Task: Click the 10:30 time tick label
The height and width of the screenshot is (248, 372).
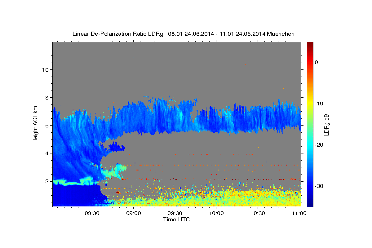Action: (x=258, y=213)
